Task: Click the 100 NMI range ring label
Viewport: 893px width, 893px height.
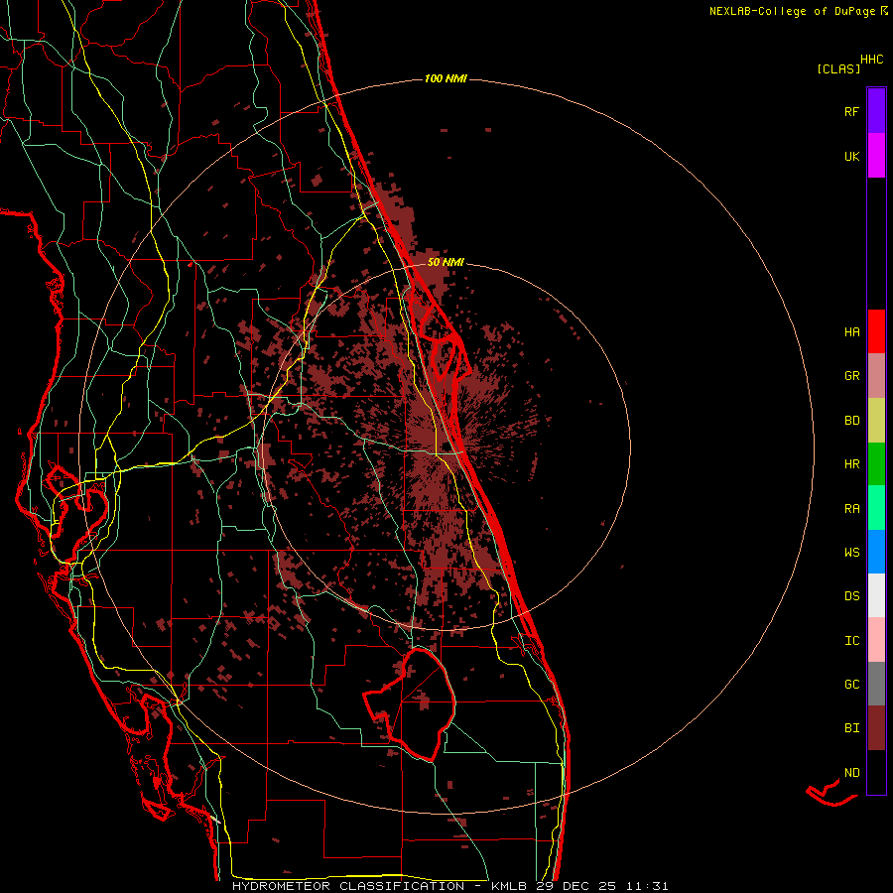Action: point(445,78)
